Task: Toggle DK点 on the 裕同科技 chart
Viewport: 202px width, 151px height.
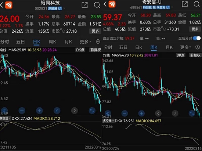Action: point(80,50)
